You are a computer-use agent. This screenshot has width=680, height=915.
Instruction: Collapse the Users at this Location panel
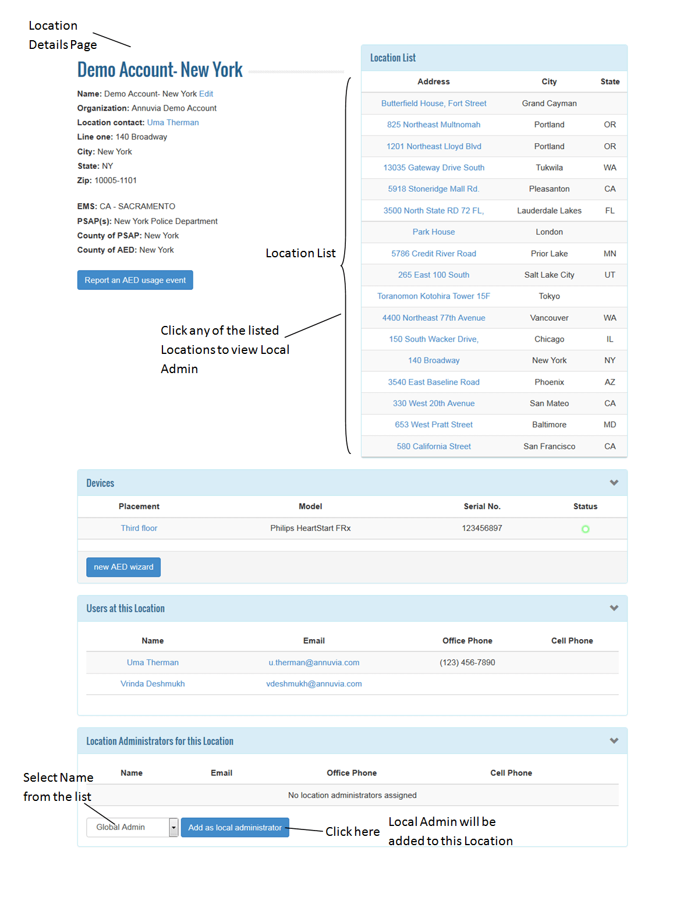614,608
